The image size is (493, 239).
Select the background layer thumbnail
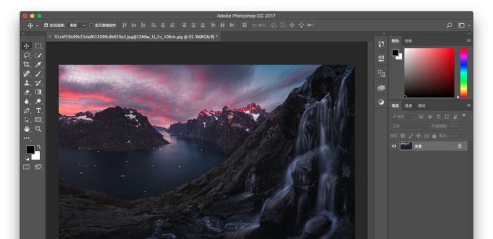[406, 146]
